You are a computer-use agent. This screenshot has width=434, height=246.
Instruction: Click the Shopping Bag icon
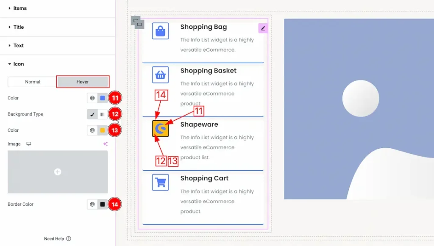[x=160, y=31]
